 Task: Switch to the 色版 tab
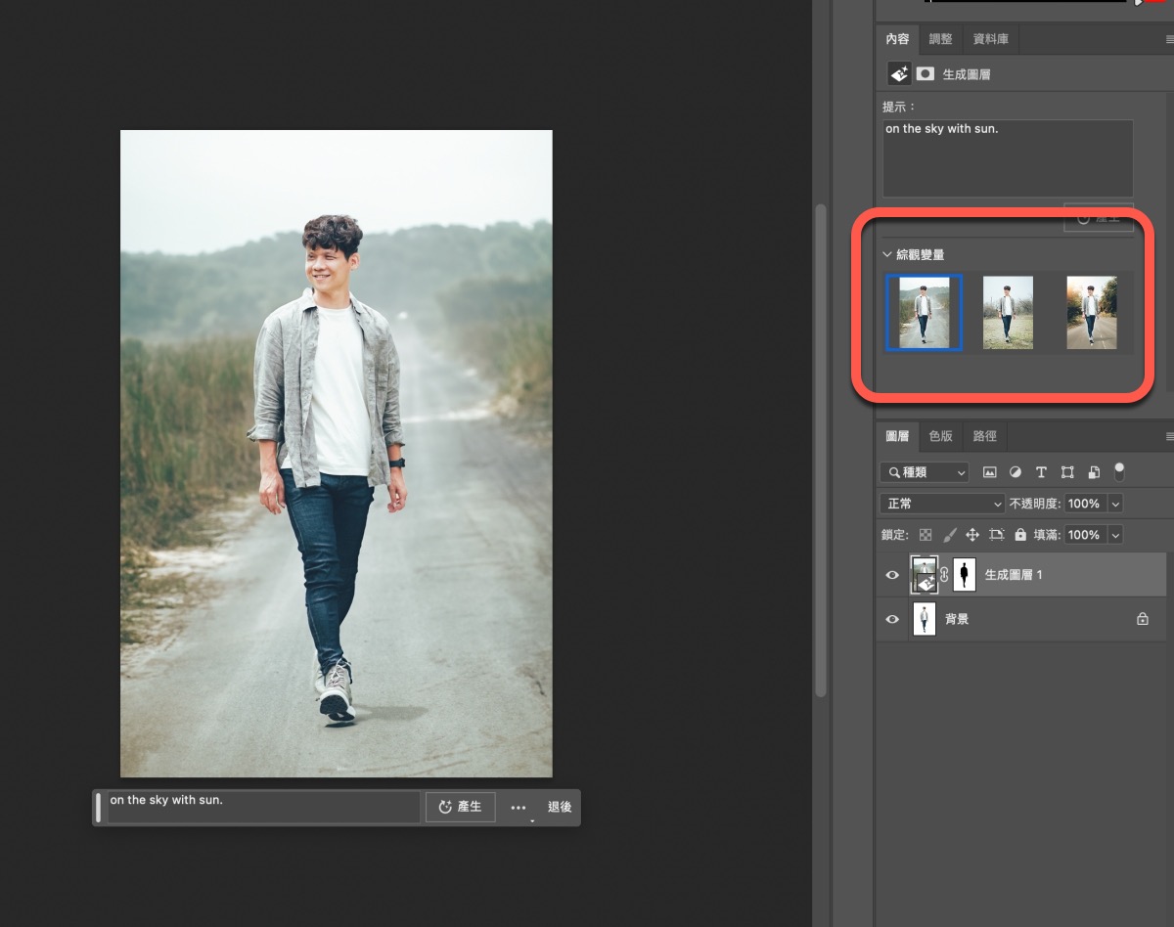pyautogui.click(x=940, y=436)
